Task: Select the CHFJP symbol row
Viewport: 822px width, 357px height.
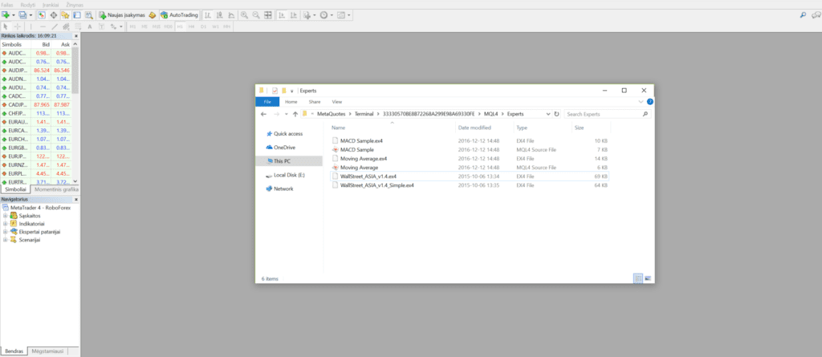Action: tap(36, 112)
